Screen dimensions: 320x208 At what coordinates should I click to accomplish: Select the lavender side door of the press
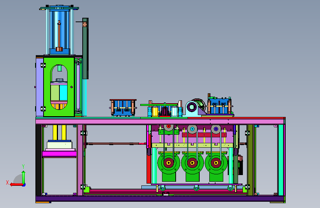click(x=39, y=87)
